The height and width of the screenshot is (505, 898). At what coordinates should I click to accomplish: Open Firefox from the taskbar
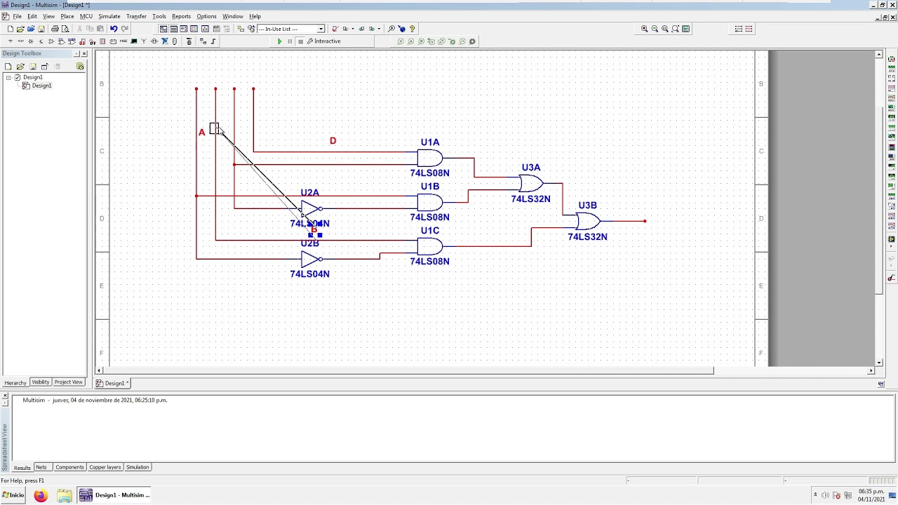pyautogui.click(x=41, y=496)
